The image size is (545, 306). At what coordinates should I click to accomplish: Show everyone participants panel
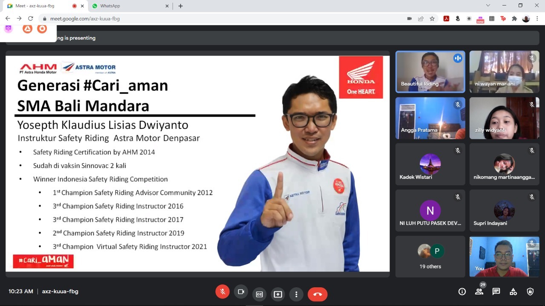coord(479,292)
